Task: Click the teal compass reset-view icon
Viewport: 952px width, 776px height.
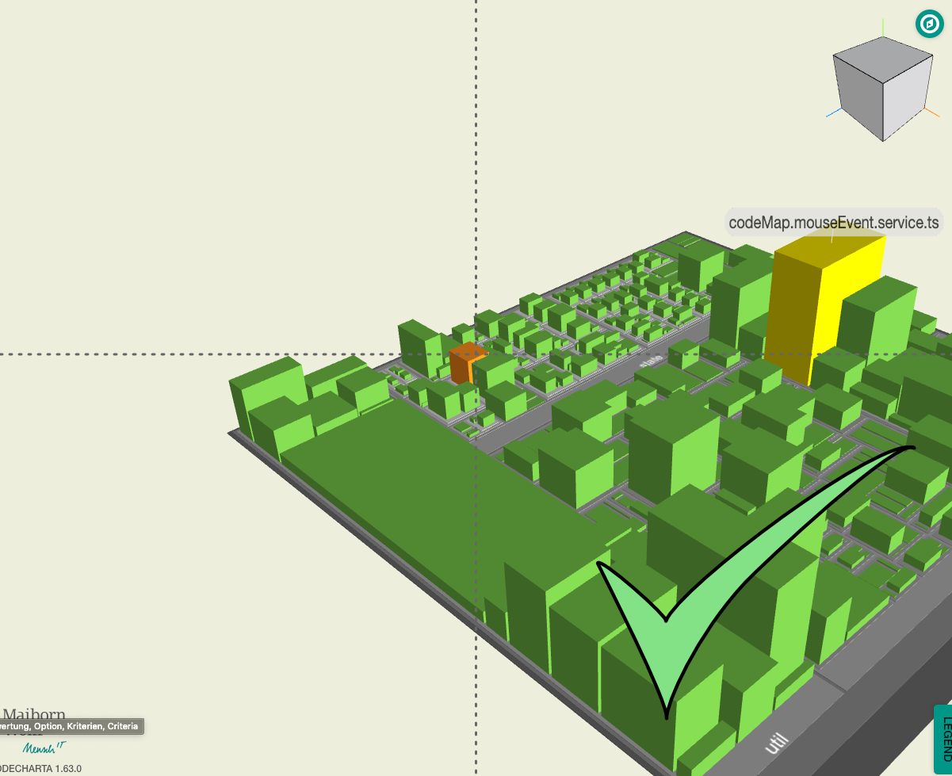Action: pyautogui.click(x=929, y=25)
